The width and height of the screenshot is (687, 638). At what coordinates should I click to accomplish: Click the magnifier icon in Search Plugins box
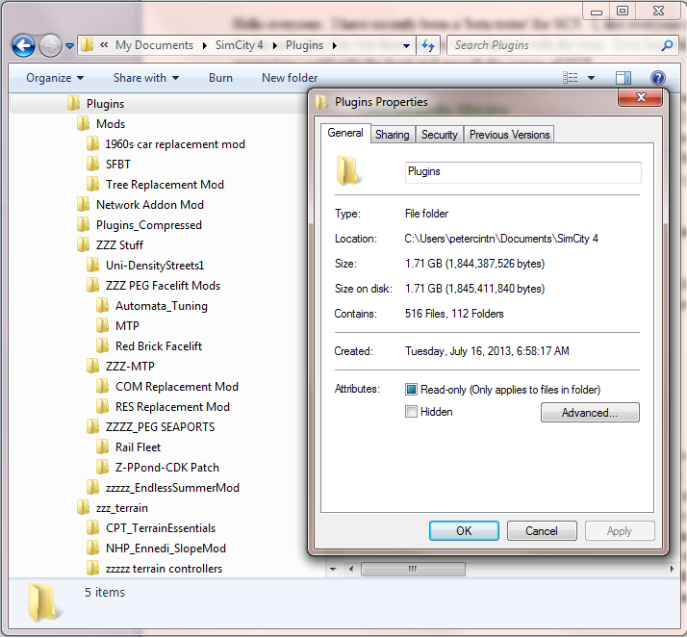[667, 45]
